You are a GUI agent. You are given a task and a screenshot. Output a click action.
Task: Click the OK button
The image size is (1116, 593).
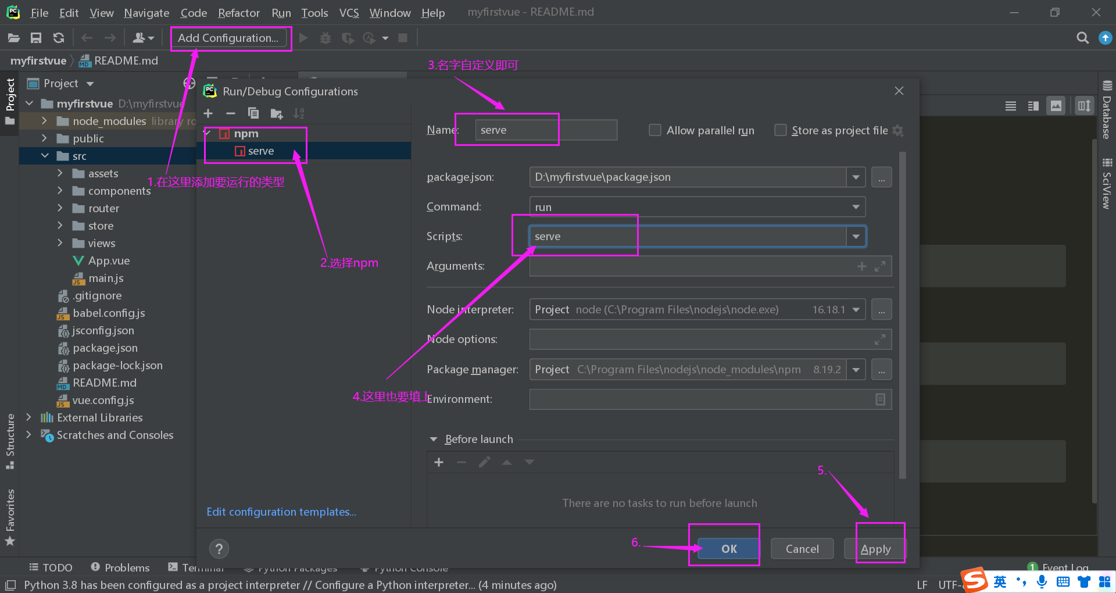coord(729,549)
